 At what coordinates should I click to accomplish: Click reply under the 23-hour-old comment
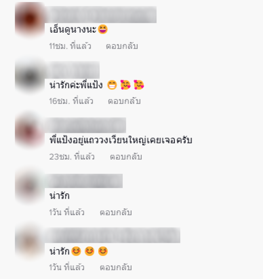tap(126, 157)
